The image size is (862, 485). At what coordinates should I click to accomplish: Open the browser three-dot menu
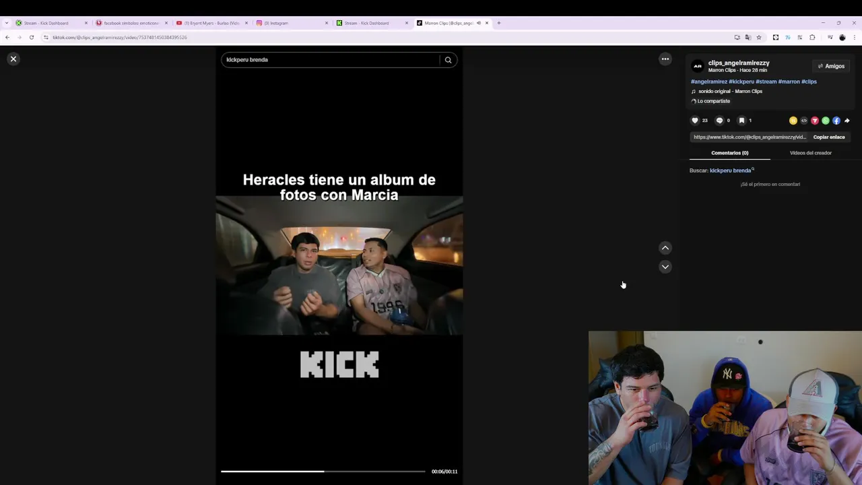[x=855, y=37]
